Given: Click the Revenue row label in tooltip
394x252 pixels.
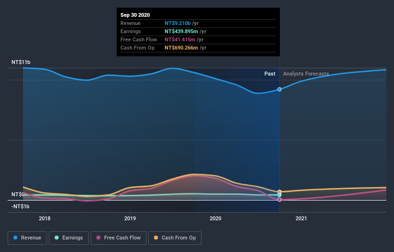Looking at the screenshot, I should tap(131, 23).
